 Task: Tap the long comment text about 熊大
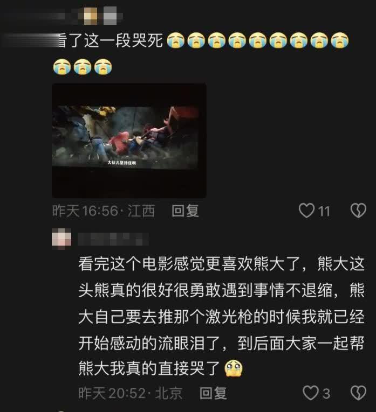[221, 316]
